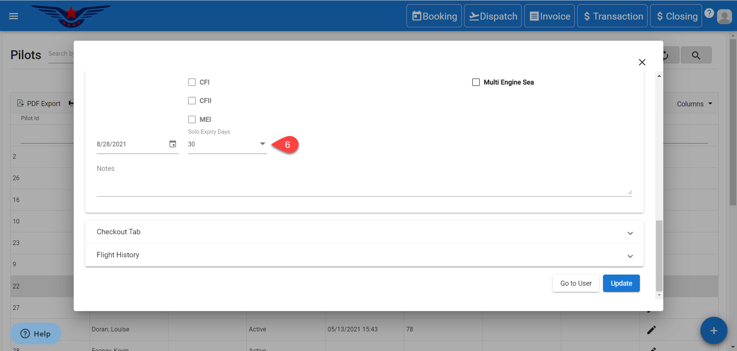Viewport: 737px width, 351px height.
Task: Click the airline wings logo
Action: pos(71,16)
